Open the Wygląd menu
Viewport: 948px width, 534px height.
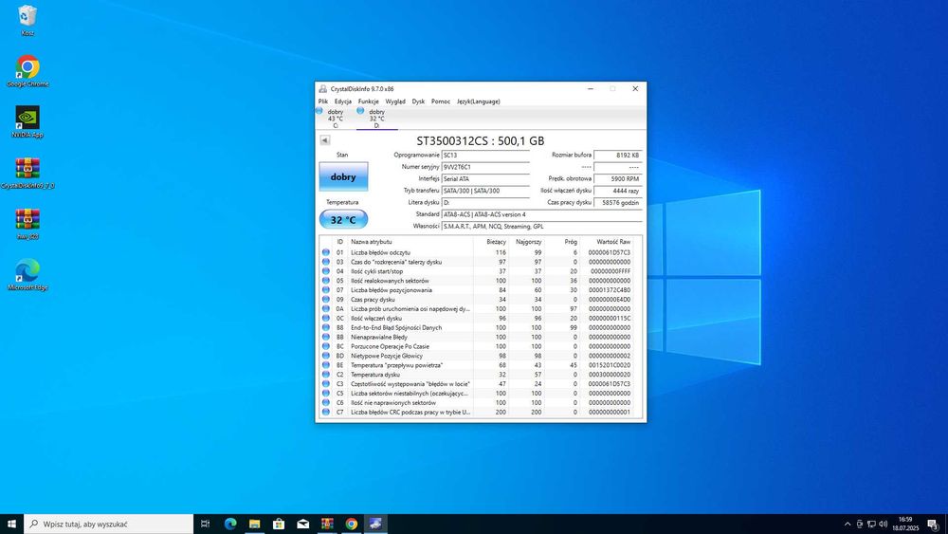(x=395, y=101)
